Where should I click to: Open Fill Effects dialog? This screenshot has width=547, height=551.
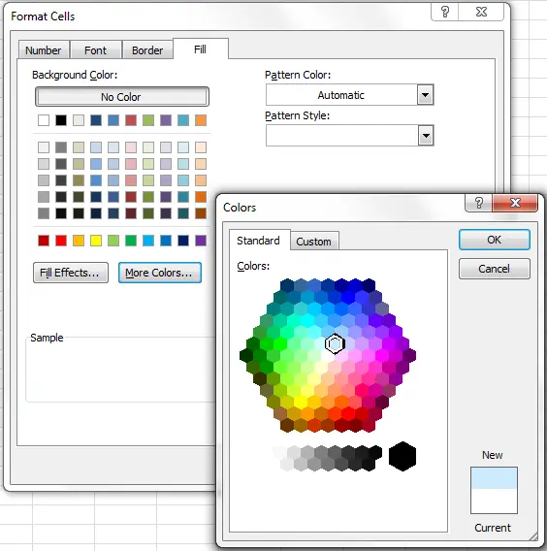[x=70, y=273]
